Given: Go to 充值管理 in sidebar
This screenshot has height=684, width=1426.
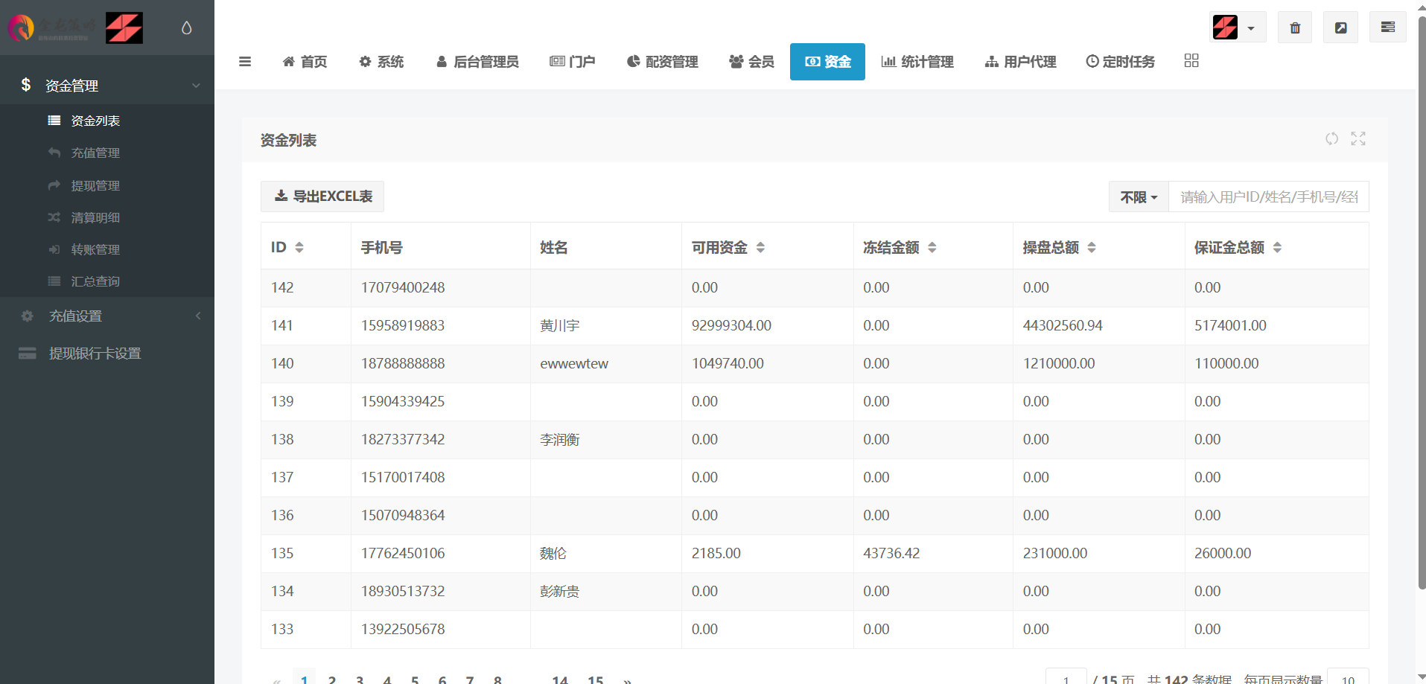Looking at the screenshot, I should point(95,153).
